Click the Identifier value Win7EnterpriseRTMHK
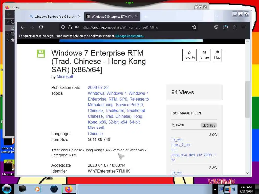Image resolution: width=259 pixels, height=194 pixels. click(109, 171)
